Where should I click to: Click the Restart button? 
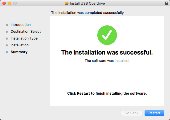(x=154, y=113)
